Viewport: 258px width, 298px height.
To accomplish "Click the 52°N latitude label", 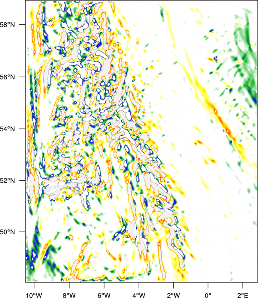I will [x=8, y=180].
